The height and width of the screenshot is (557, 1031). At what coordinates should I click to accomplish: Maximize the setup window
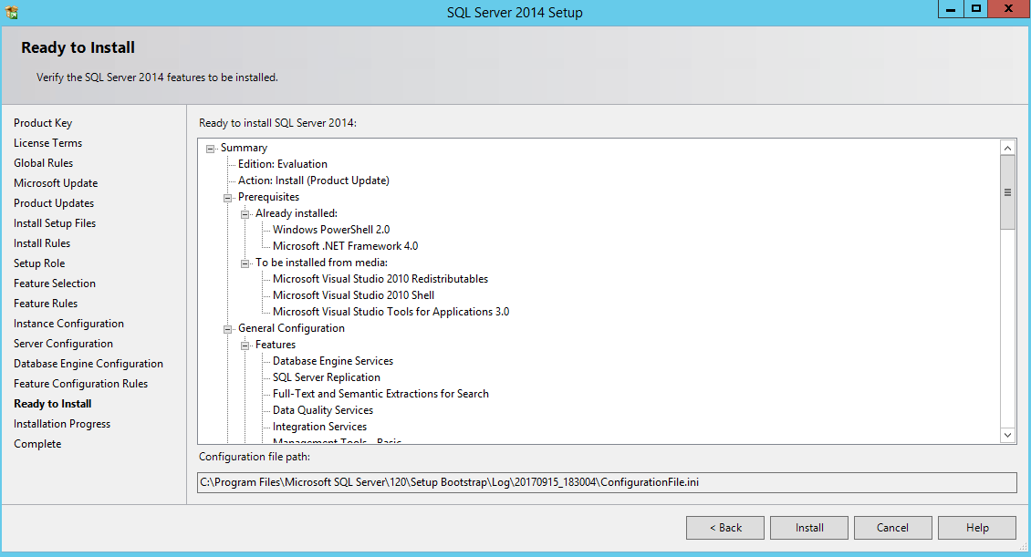pos(976,9)
